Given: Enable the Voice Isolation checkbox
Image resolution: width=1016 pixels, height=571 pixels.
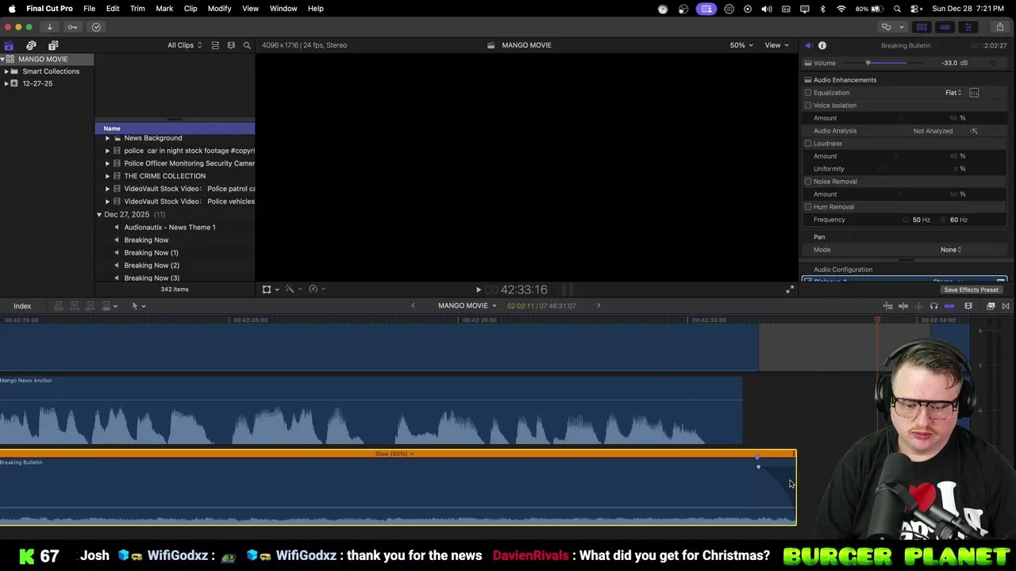Looking at the screenshot, I should (x=808, y=105).
